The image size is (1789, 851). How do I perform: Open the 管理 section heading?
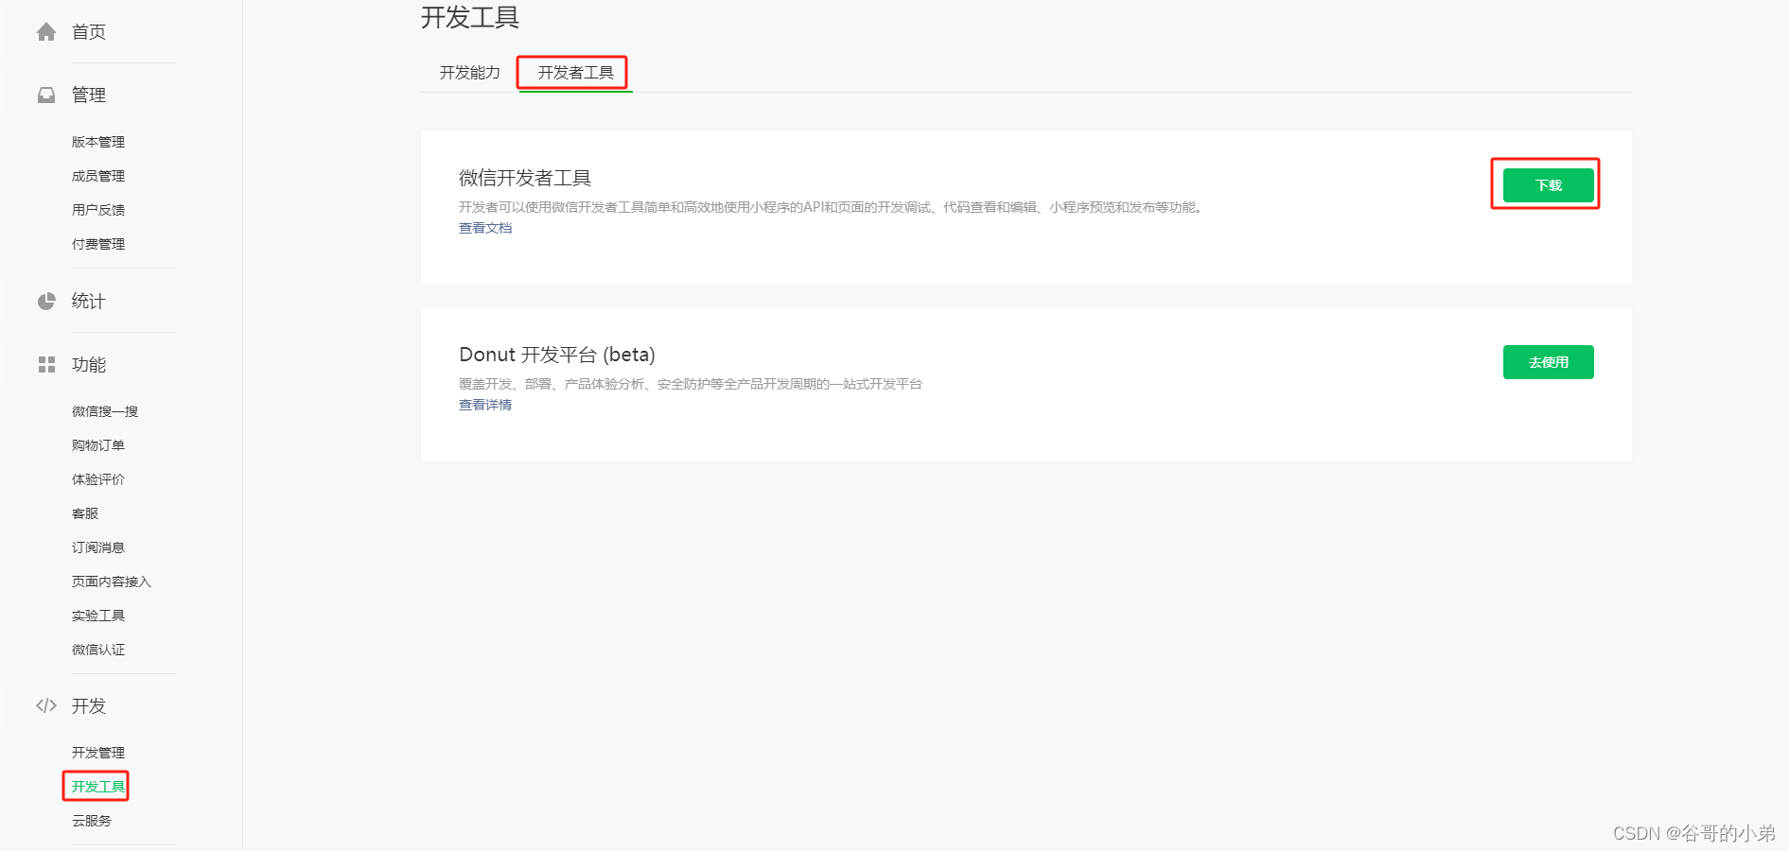(x=89, y=96)
